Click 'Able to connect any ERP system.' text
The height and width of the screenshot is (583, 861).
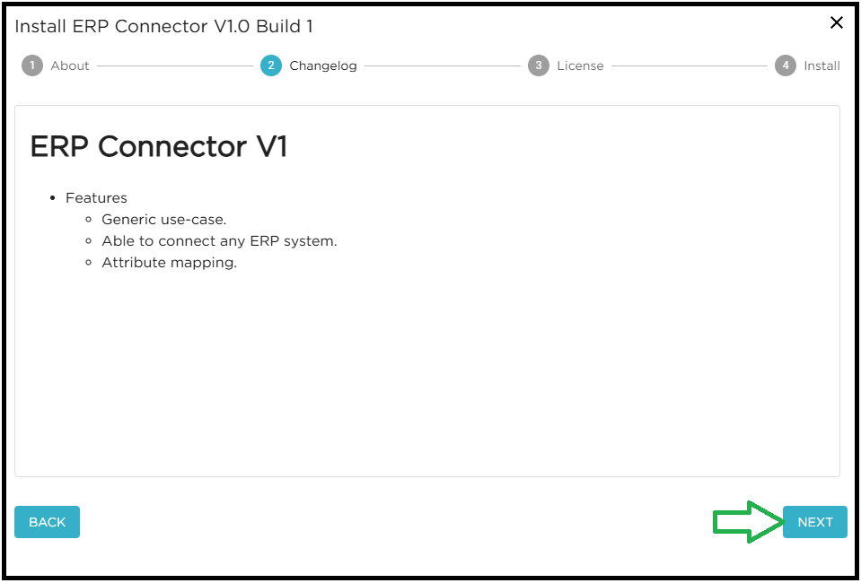pyautogui.click(x=219, y=241)
